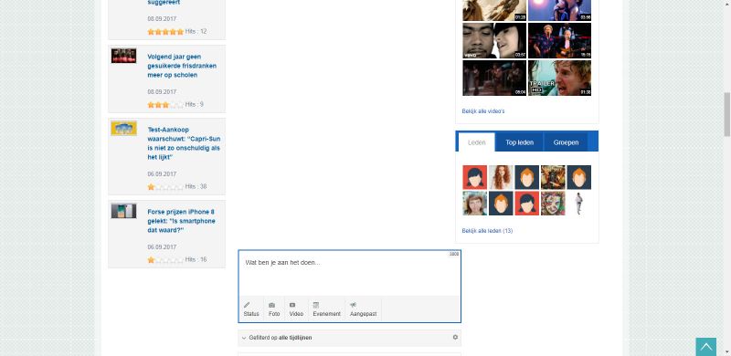Play the concert video with two guitarists

(559, 40)
